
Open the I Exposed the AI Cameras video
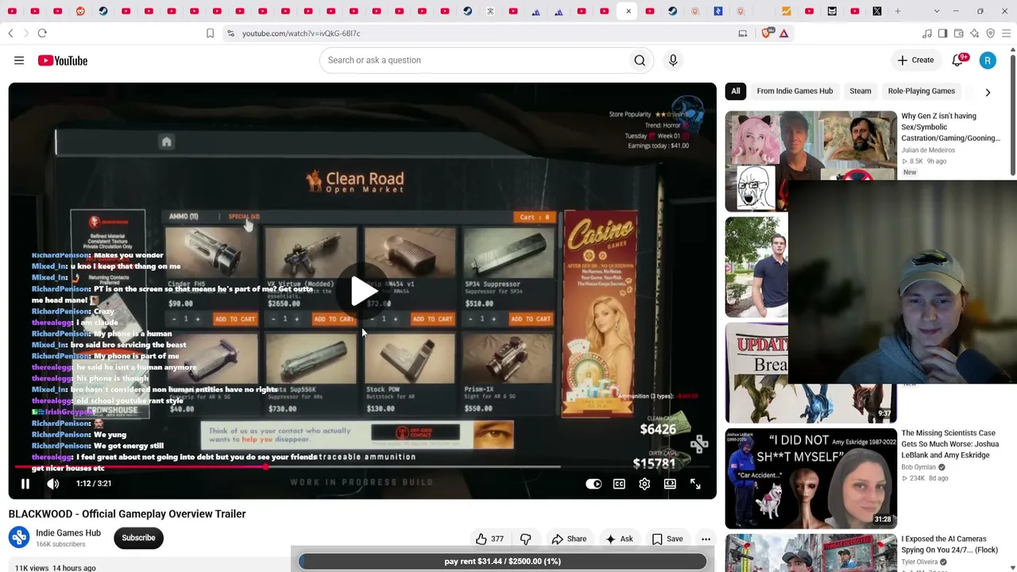(x=949, y=544)
